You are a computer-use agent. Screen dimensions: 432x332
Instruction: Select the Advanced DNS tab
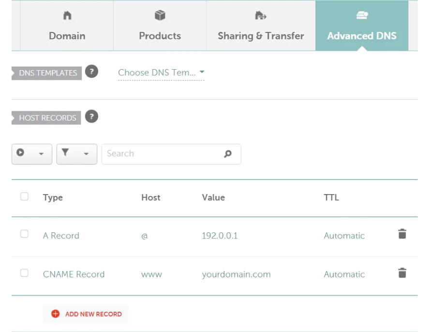(362, 26)
